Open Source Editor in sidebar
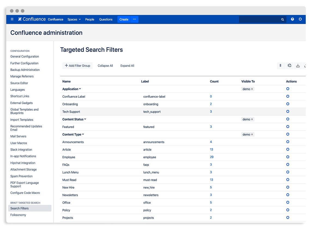The width and height of the screenshot is (312, 229). pyautogui.click(x=19, y=83)
